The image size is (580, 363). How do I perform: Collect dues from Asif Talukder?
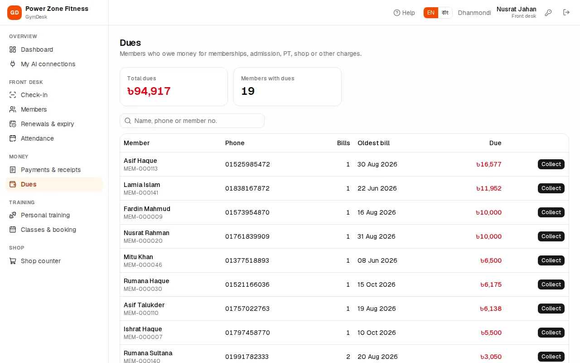[551, 309]
